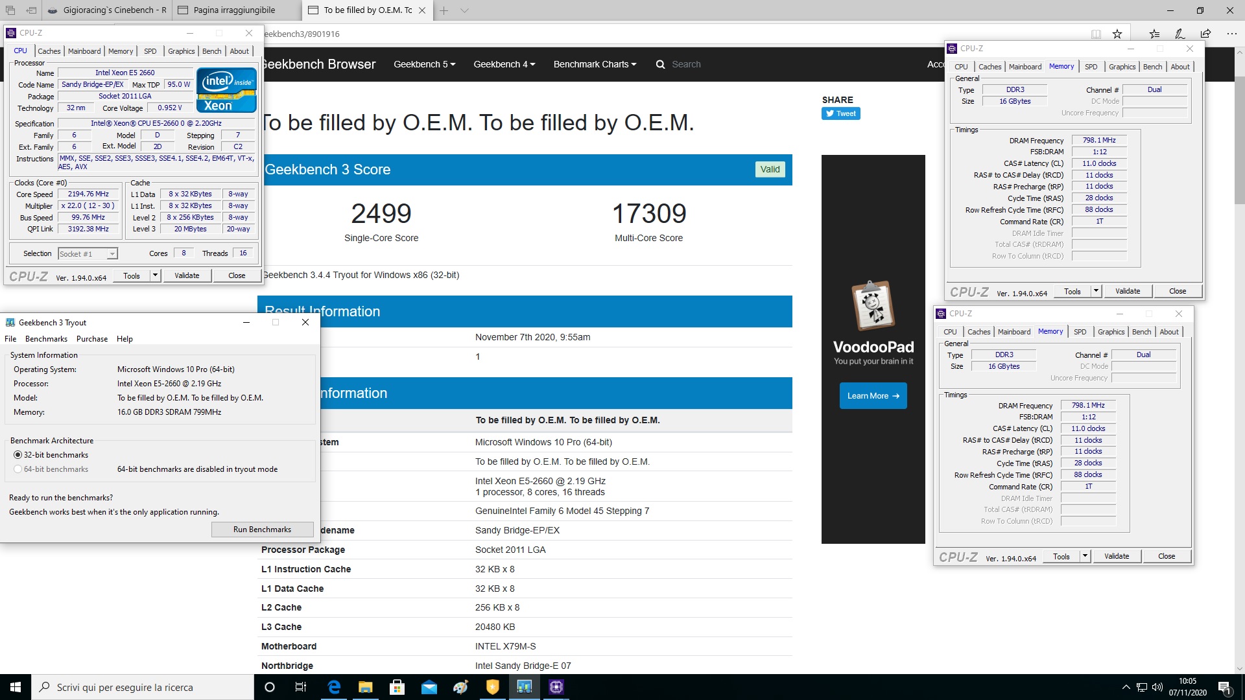1245x700 pixels.
Task: Select the 64-bit benchmarks radio button
Action: coord(18,469)
